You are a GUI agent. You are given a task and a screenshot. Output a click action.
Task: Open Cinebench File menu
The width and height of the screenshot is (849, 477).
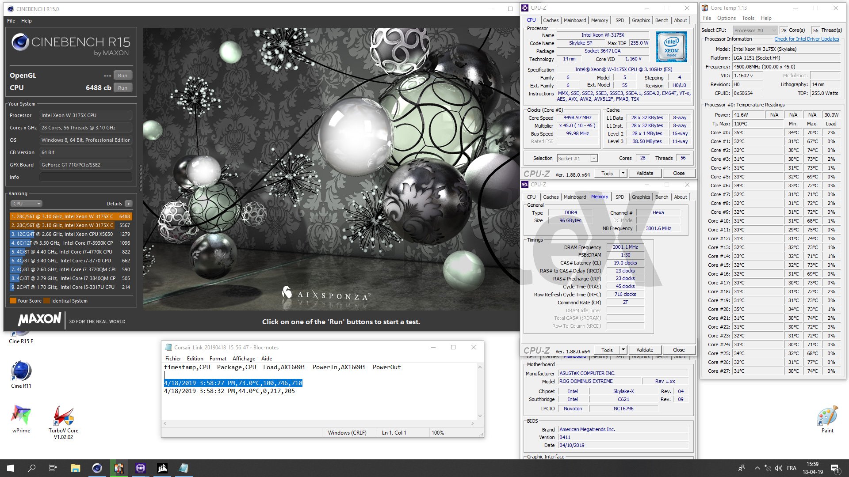(x=11, y=21)
